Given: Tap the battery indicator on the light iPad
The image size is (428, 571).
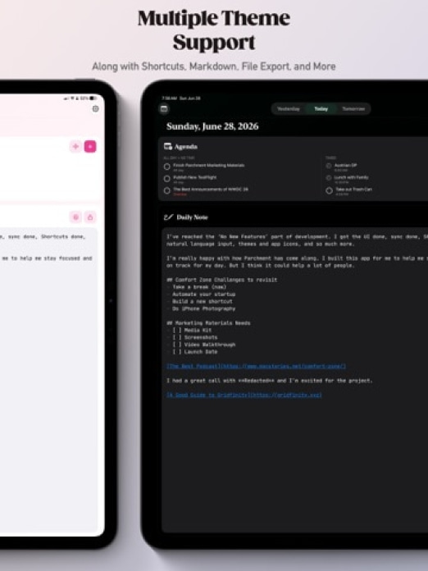Looking at the screenshot, I should pyautogui.click(x=93, y=98).
